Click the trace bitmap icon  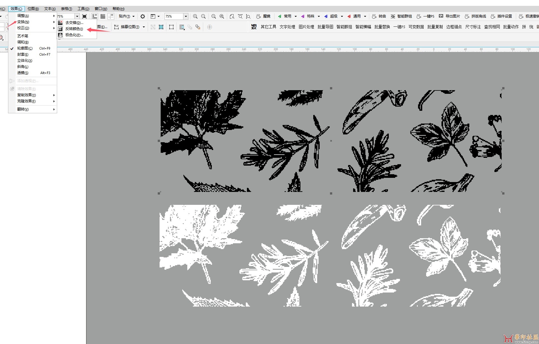(x=116, y=27)
